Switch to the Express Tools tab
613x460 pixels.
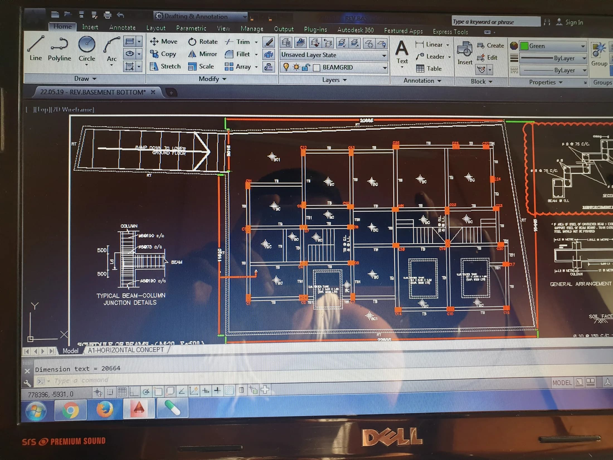[x=450, y=32]
